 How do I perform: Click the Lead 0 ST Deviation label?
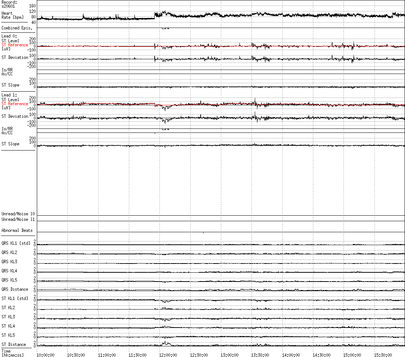(x=15, y=57)
